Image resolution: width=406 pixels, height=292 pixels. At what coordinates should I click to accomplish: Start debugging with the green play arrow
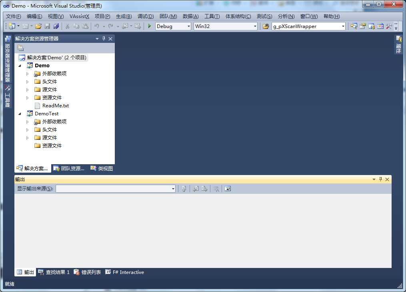point(150,26)
